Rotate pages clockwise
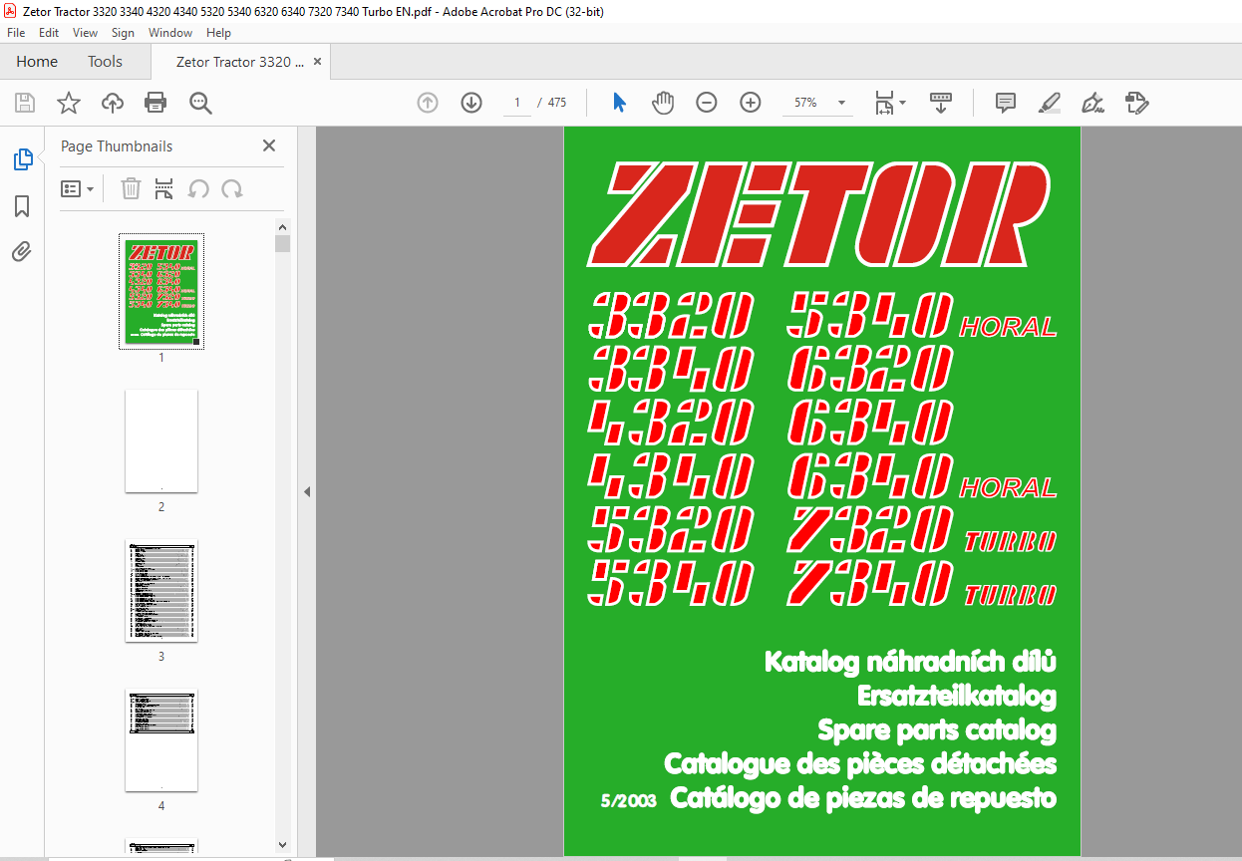 (x=232, y=188)
